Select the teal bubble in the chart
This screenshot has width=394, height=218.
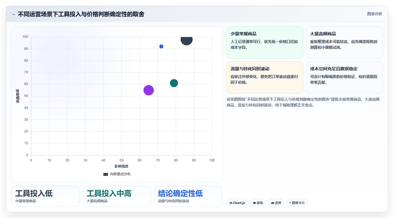(174, 83)
